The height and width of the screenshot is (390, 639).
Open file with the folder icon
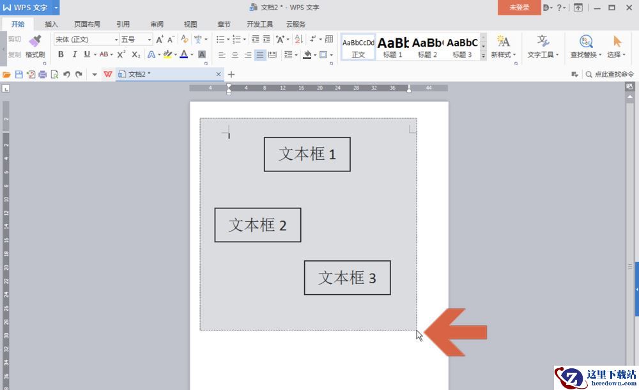coord(6,74)
